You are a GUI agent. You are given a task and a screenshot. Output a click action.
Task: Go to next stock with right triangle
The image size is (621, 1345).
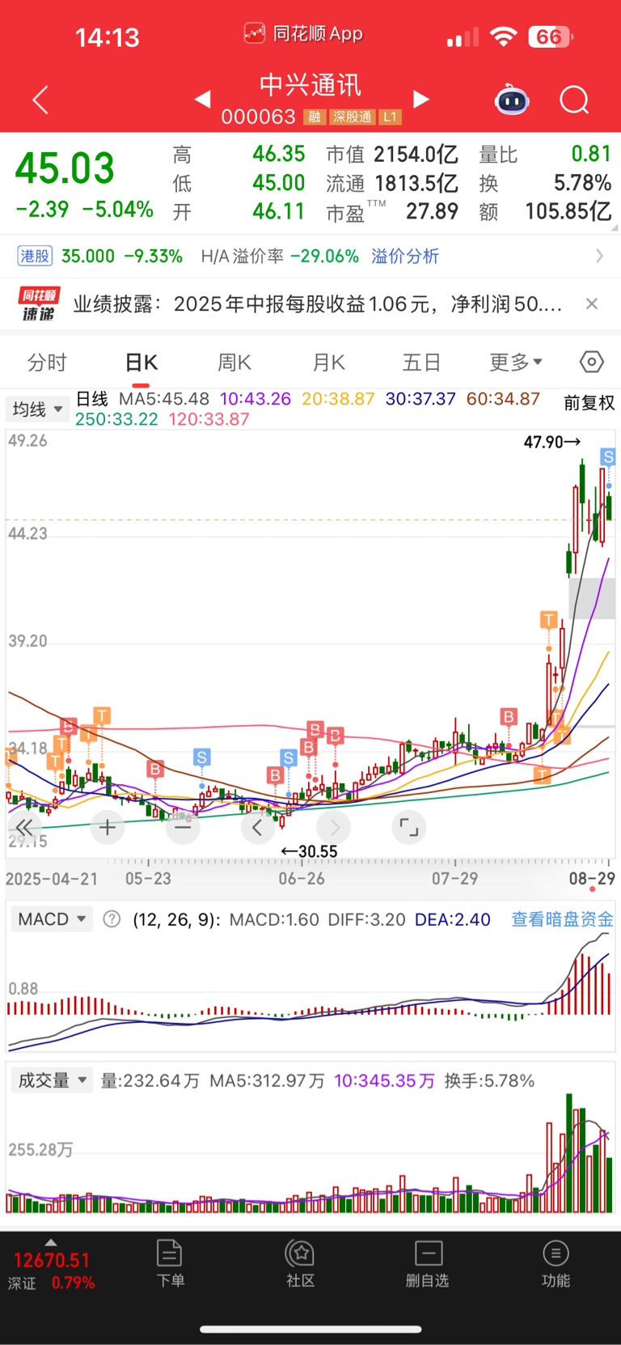coord(420,100)
